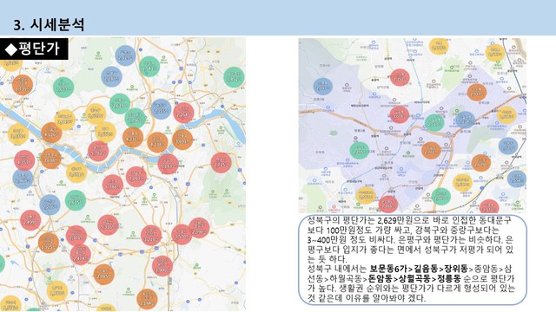Select the blue 2,355 map marker
Screen dimensions: 556x312
[x=161, y=109]
